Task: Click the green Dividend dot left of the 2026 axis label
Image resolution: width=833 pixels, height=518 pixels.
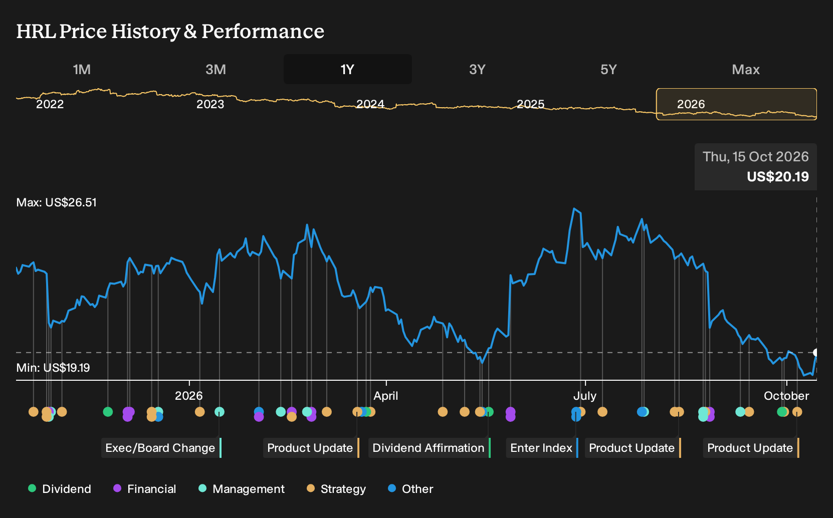Action: click(108, 412)
